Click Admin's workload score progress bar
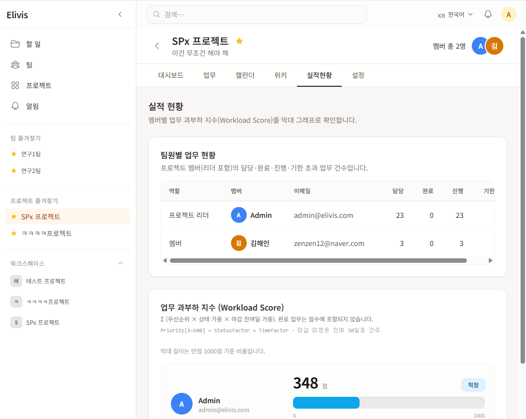This screenshot has height=419, width=526. [388, 402]
